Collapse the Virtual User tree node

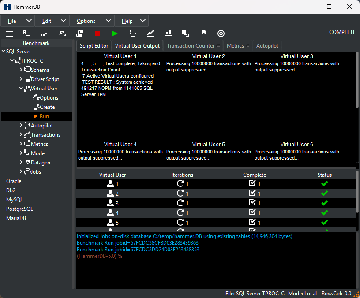(x=21, y=88)
